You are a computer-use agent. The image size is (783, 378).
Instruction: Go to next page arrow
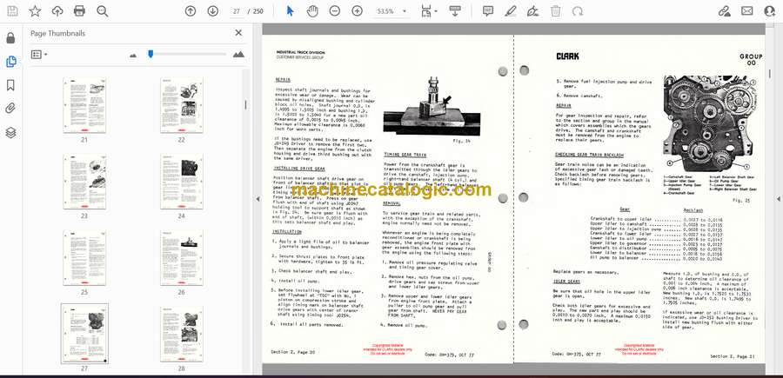pos(213,11)
